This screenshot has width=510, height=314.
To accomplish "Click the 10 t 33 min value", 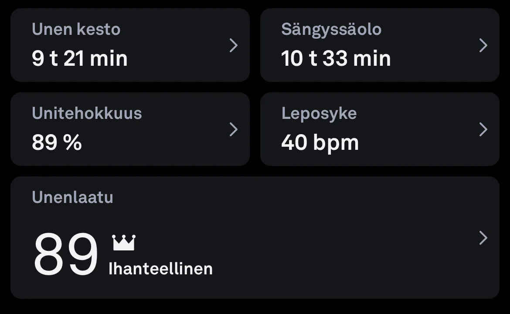I will click(x=336, y=59).
